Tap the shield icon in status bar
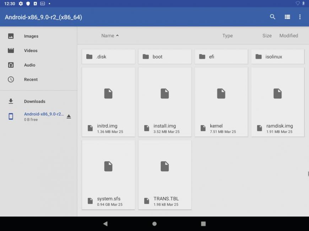The height and width of the screenshot is (231, 309). click(x=28, y=4)
